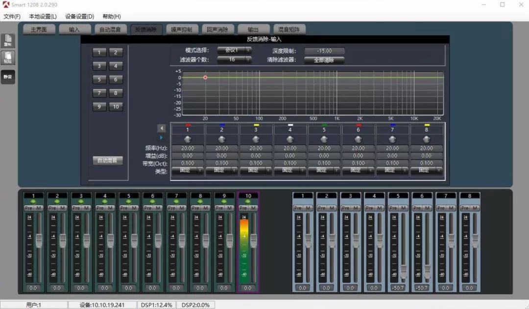Open filter 2 type (类型) dropdown
Viewport: 529px width, 309px height.
[x=222, y=171]
